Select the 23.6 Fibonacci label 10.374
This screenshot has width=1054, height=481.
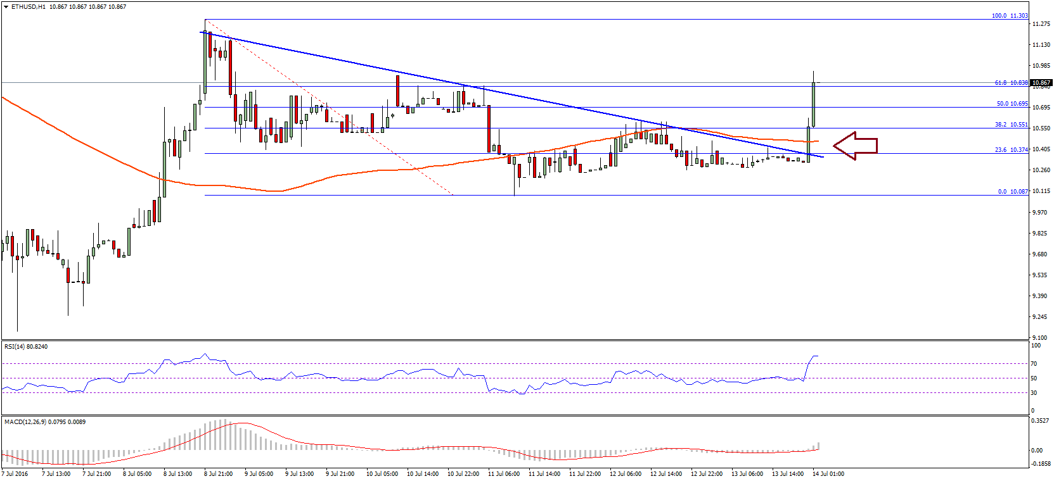click(x=1011, y=150)
